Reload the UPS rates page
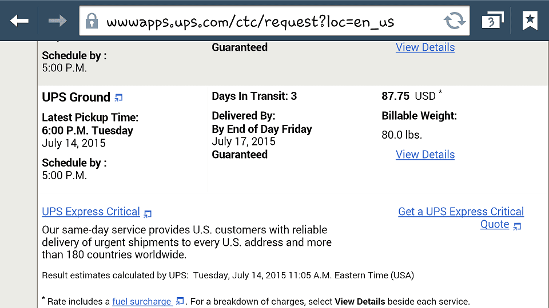Image resolution: width=549 pixels, height=308 pixels. tap(455, 22)
